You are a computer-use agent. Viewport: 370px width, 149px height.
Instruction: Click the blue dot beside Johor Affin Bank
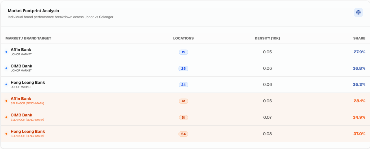[6, 52]
